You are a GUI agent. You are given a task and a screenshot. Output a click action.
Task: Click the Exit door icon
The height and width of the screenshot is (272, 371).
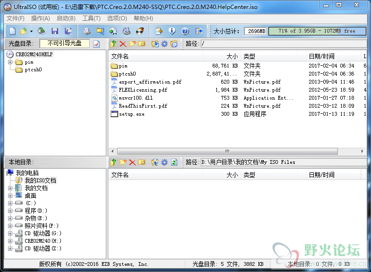(198, 31)
